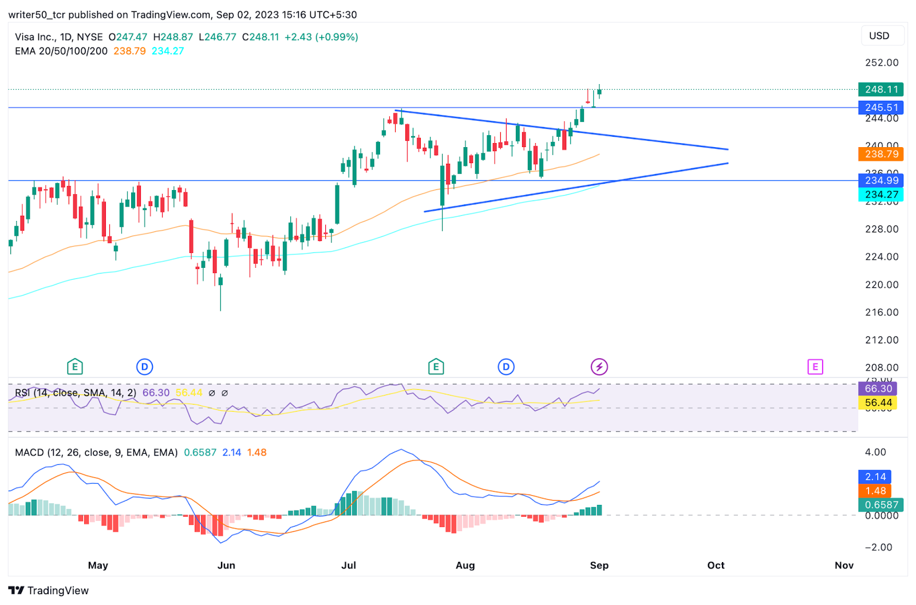Click the cyan 234.27 value in EMA legend
This screenshot has height=605, width=916.
click(x=168, y=51)
